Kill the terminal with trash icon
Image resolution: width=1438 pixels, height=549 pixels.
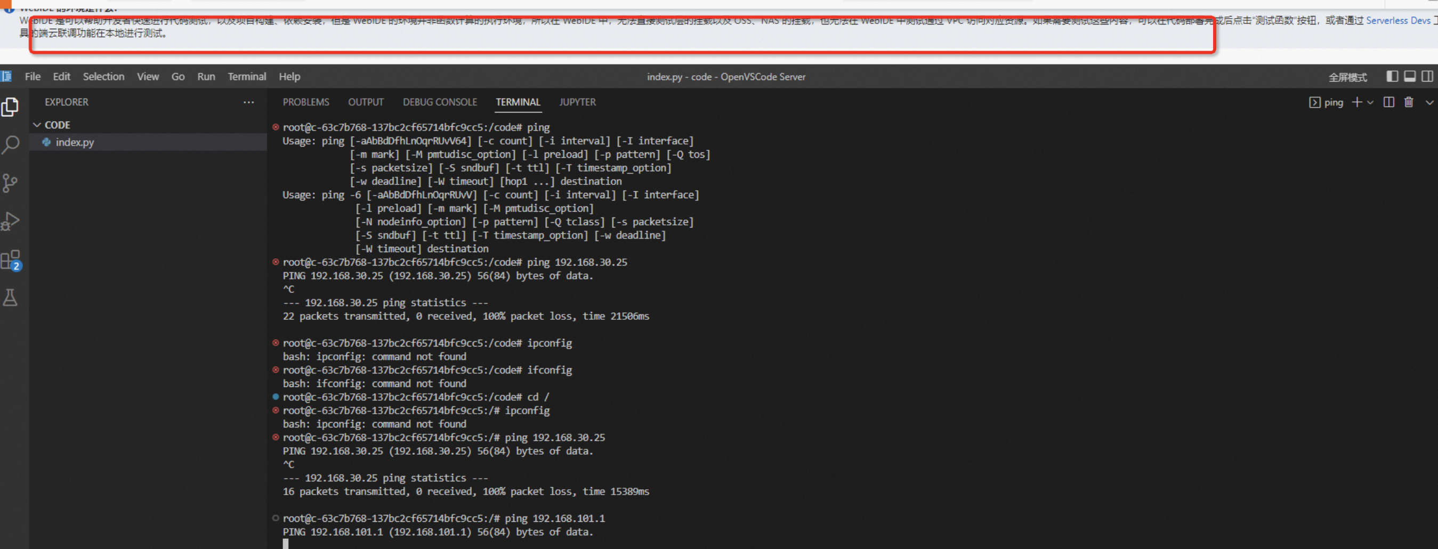pyautogui.click(x=1409, y=102)
